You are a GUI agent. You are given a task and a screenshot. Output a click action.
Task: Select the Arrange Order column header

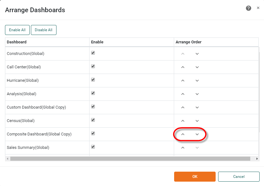click(188, 42)
